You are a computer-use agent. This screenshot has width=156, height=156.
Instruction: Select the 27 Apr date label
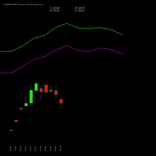point(45,149)
